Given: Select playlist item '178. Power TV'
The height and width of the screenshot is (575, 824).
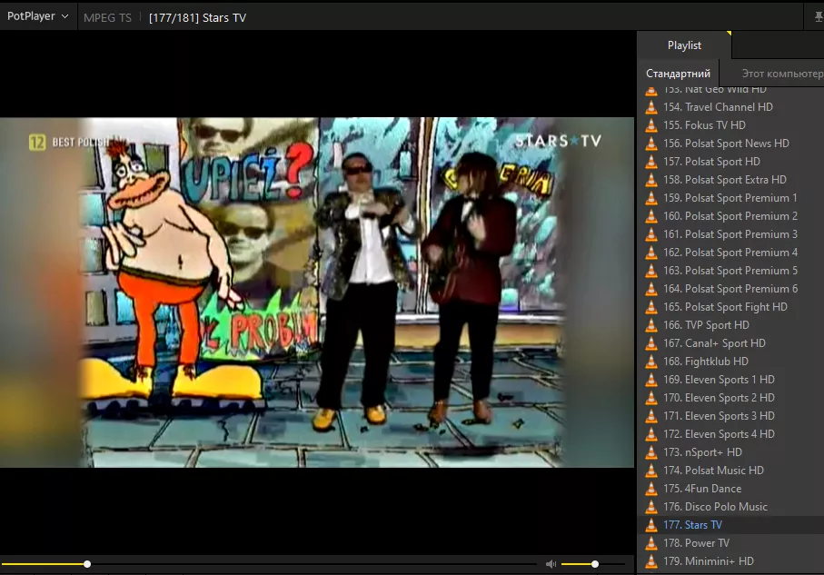Looking at the screenshot, I should click(x=730, y=543).
